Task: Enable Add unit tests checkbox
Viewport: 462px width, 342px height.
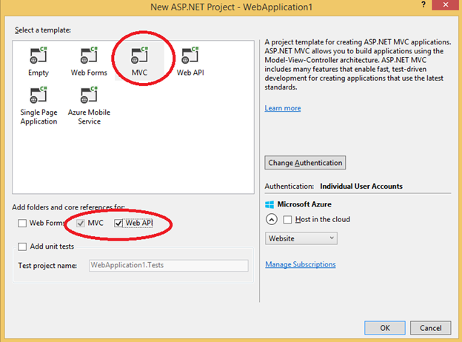Action: 22,247
